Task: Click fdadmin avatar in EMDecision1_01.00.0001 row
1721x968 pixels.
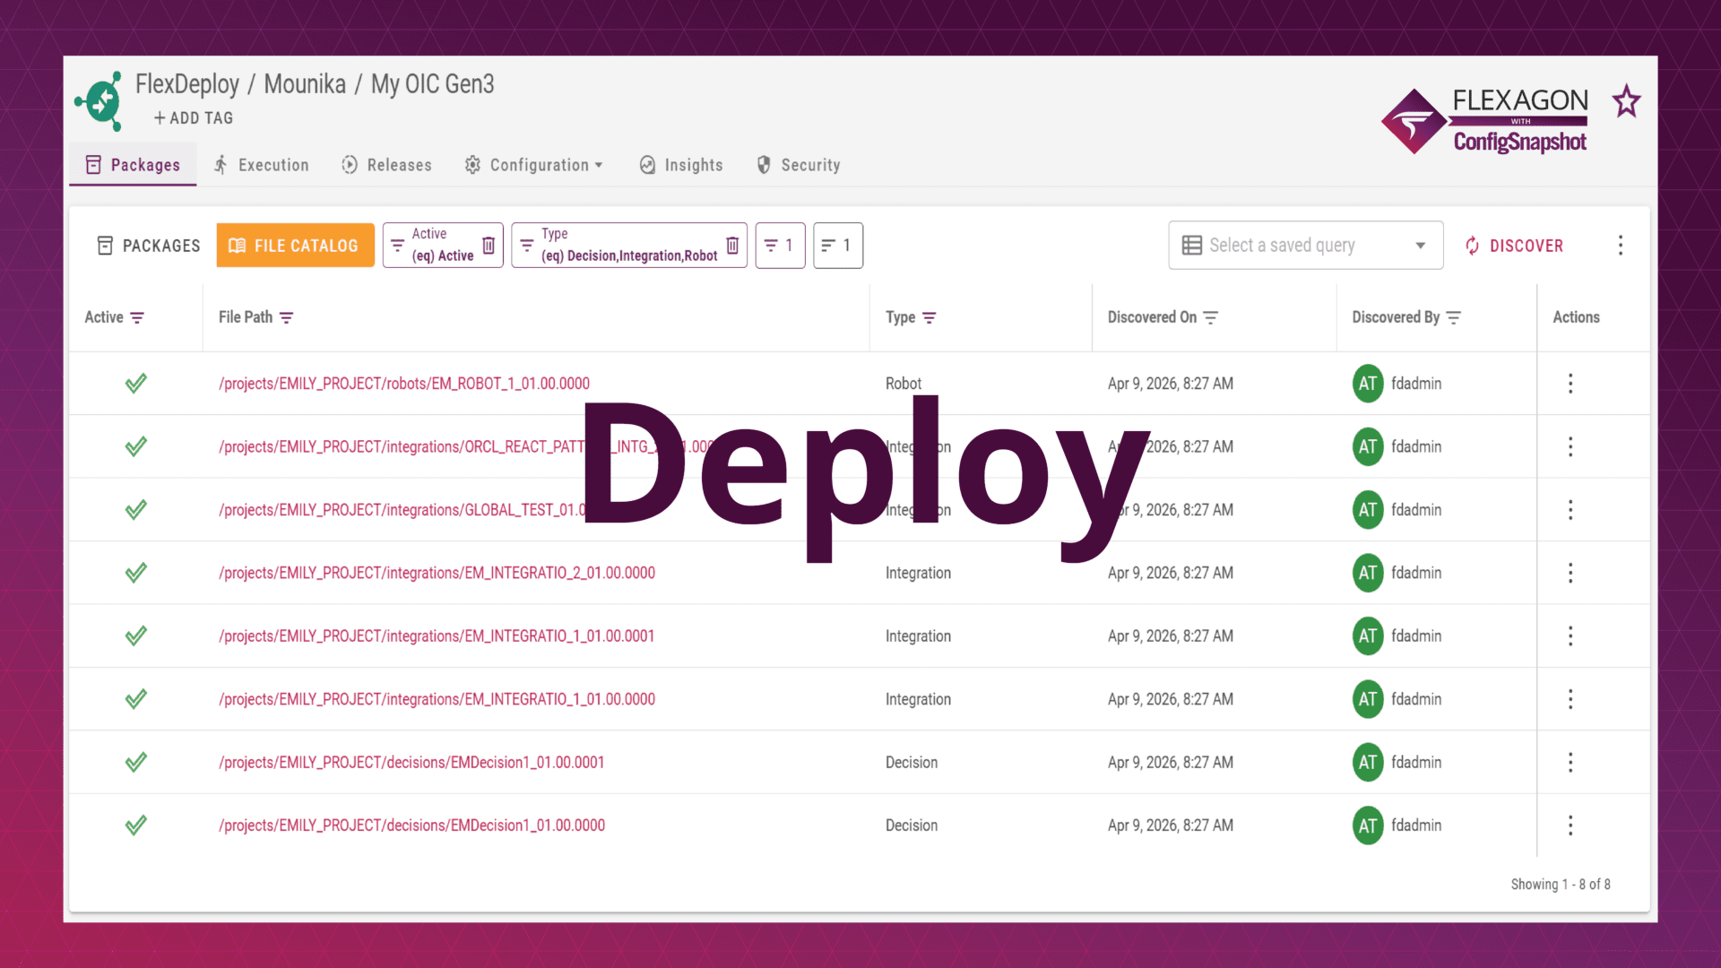Action: coord(1368,763)
